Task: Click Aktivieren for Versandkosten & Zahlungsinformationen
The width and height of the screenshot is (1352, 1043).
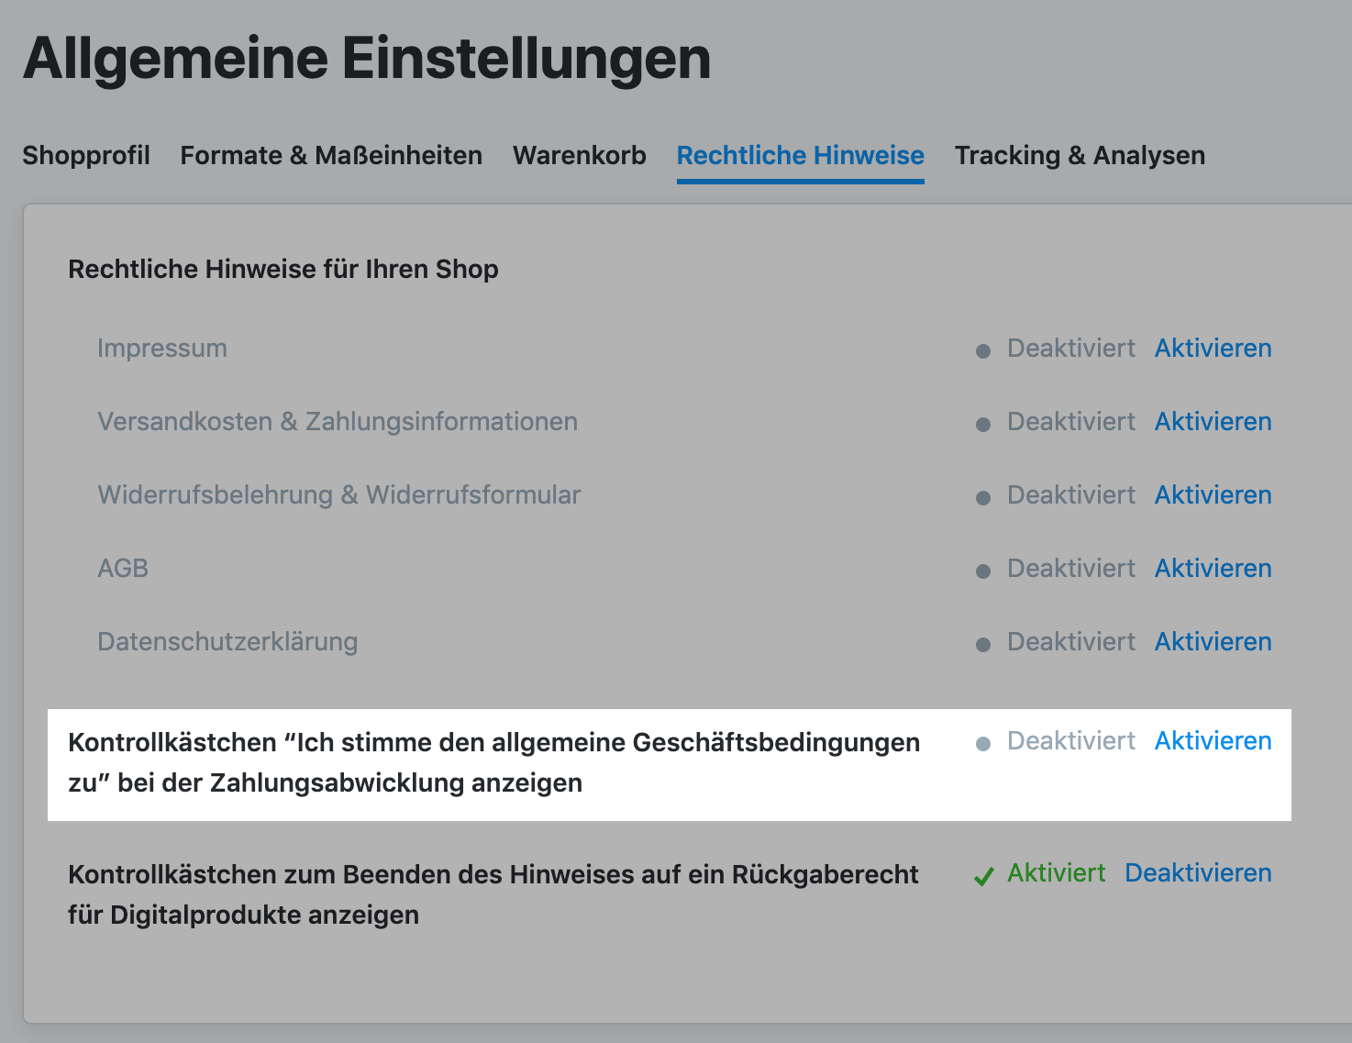Action: pyautogui.click(x=1213, y=422)
